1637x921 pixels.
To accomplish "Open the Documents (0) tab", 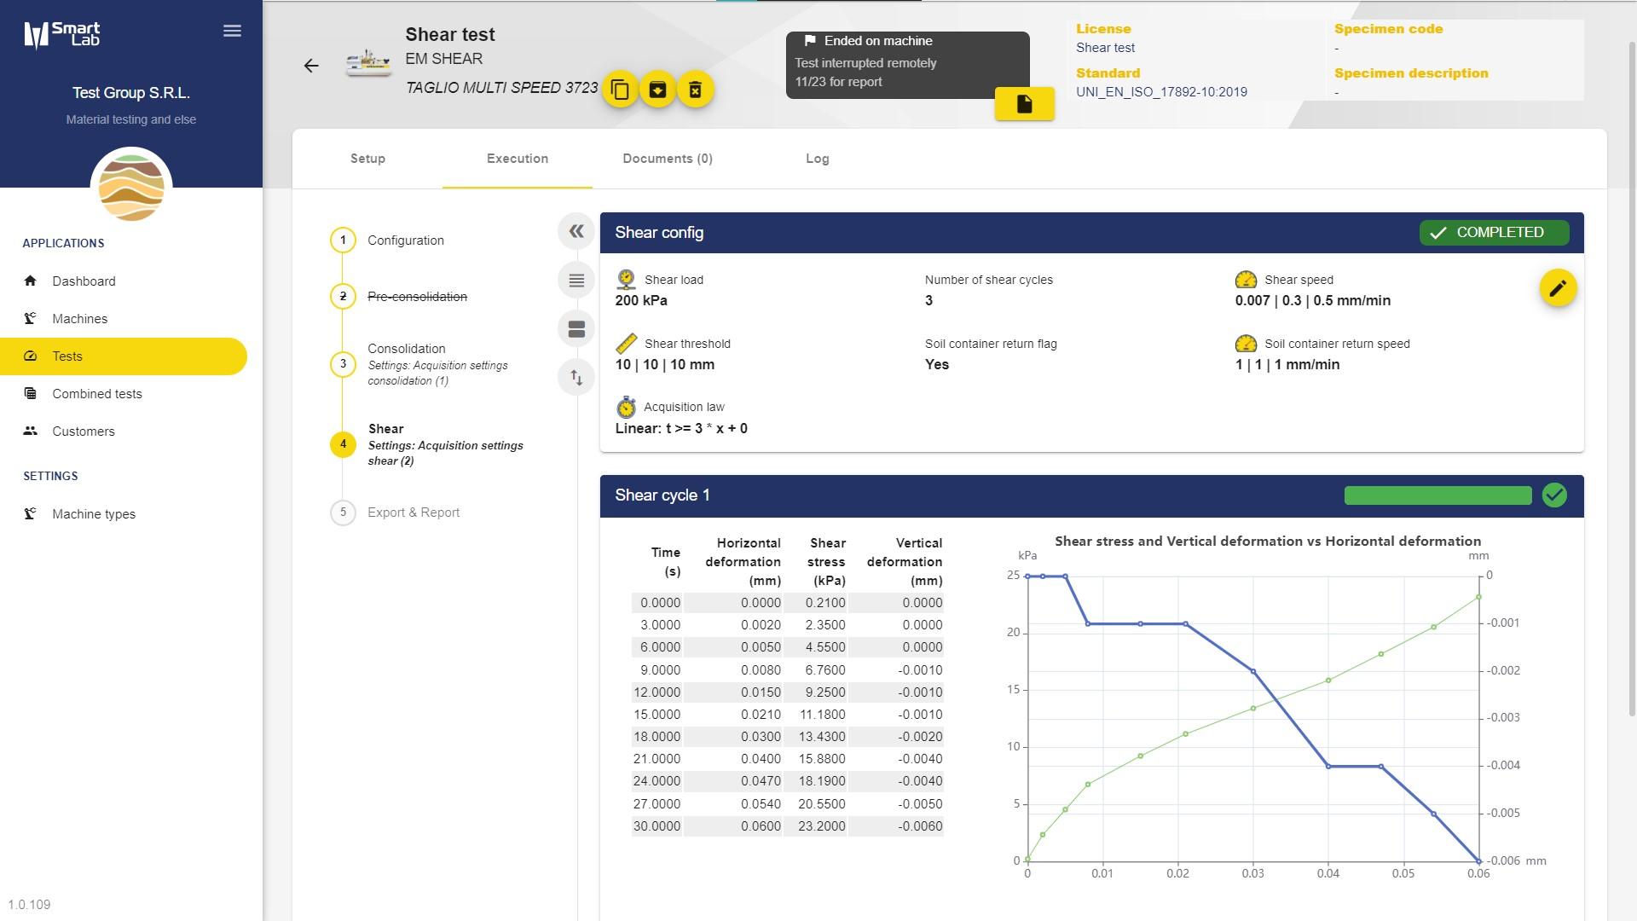I will point(667,159).
